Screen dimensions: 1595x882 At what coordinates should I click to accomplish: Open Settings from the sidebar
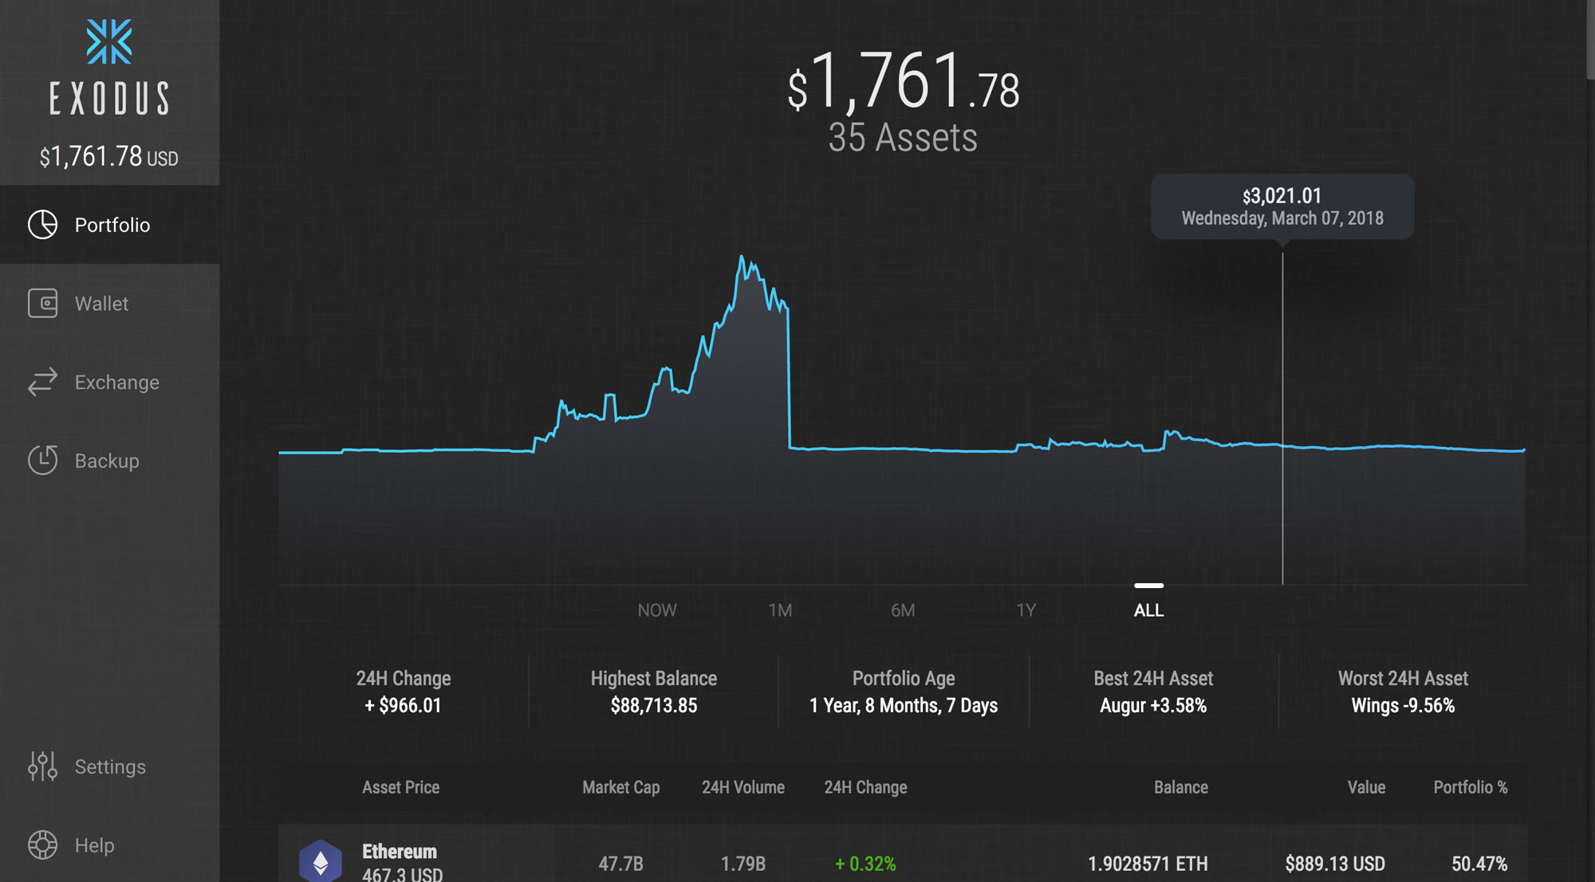pos(110,766)
